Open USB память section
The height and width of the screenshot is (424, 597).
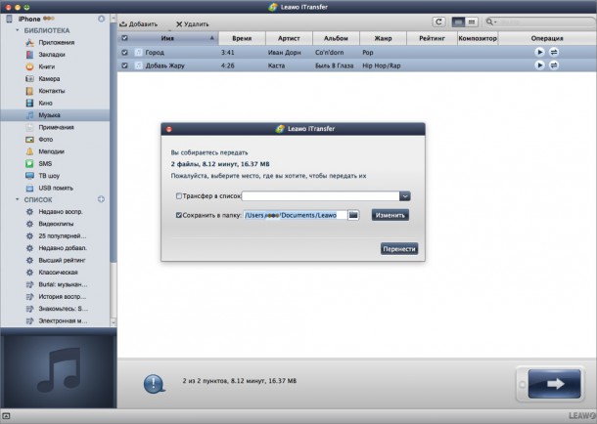click(55, 188)
